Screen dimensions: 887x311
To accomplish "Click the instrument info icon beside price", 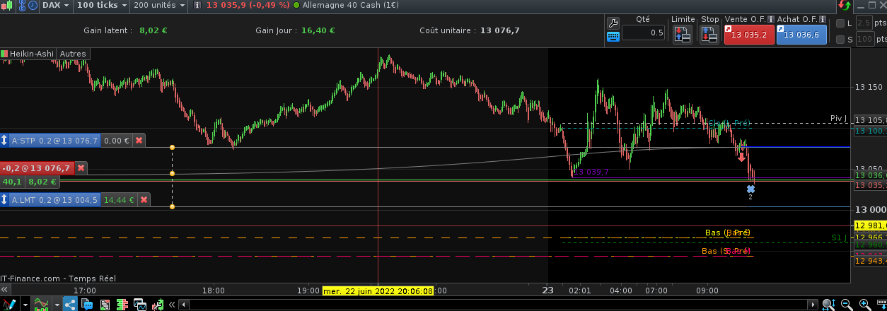I will [x=197, y=6].
